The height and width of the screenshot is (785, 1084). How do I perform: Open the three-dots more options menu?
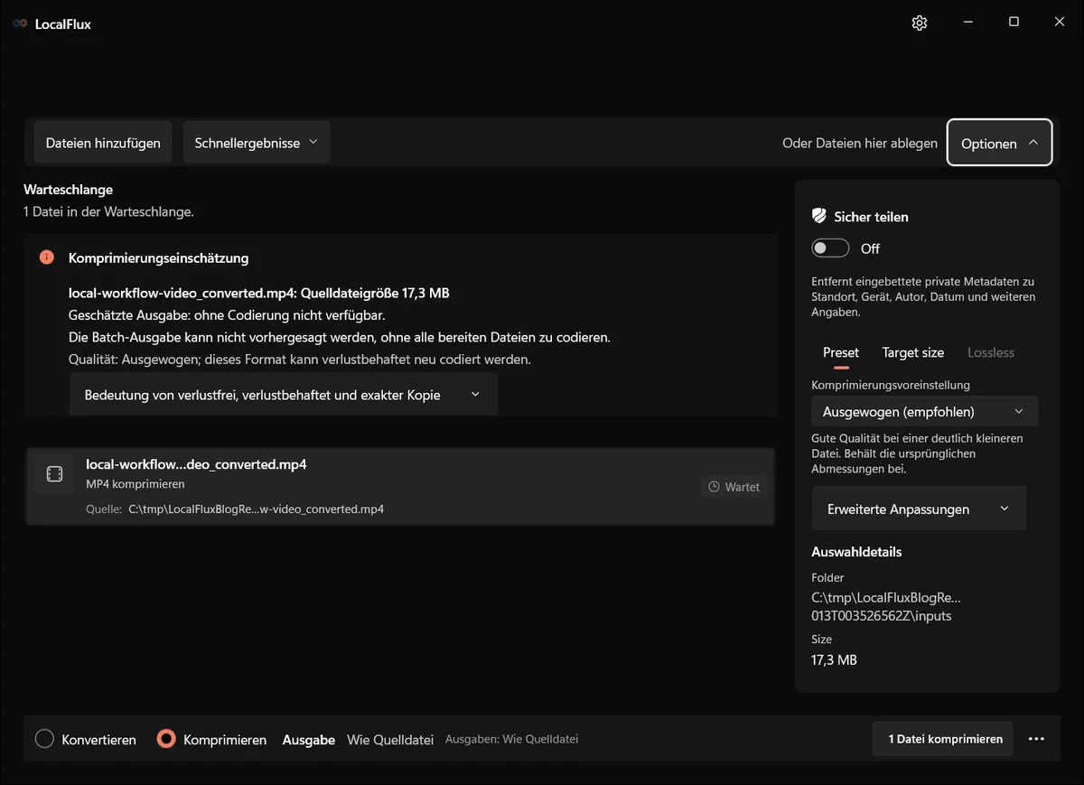point(1036,739)
